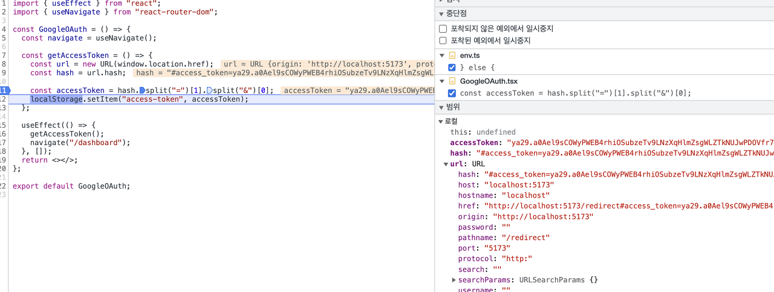Collapse the GoogleOAuth.tsx breakpoint group
Screen dimensions: 774x292
[442, 81]
